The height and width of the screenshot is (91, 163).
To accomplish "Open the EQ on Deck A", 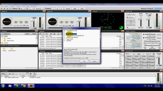I will point(24,25).
